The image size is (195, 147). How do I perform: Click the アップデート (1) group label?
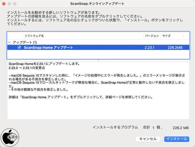(x=25, y=43)
